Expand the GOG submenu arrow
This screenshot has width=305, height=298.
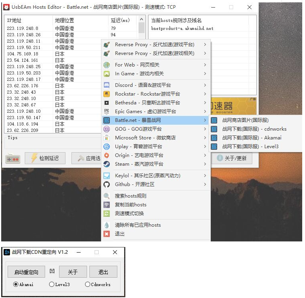(x=205, y=129)
